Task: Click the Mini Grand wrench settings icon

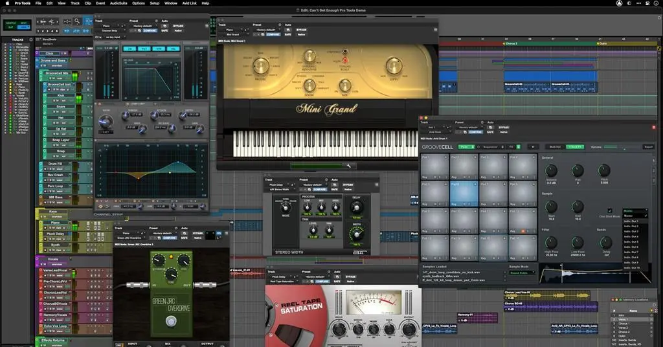Action: (349, 166)
